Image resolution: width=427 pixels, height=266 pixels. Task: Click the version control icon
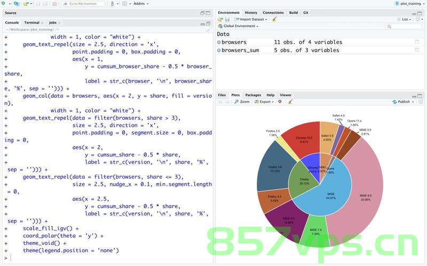[x=112, y=4]
